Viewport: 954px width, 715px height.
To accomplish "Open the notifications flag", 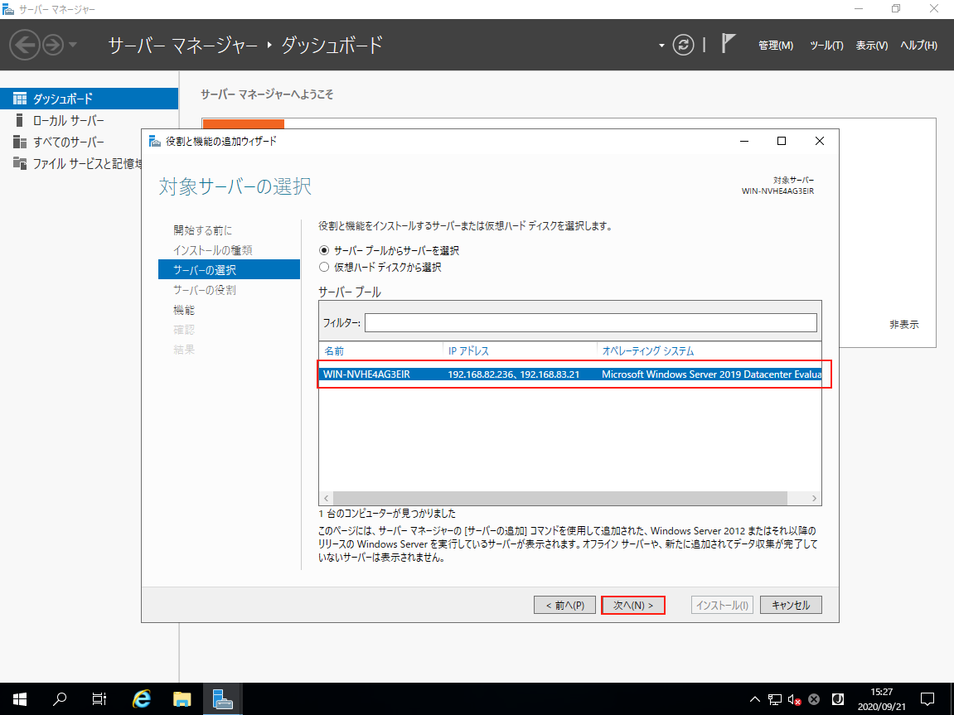I will pyautogui.click(x=728, y=44).
